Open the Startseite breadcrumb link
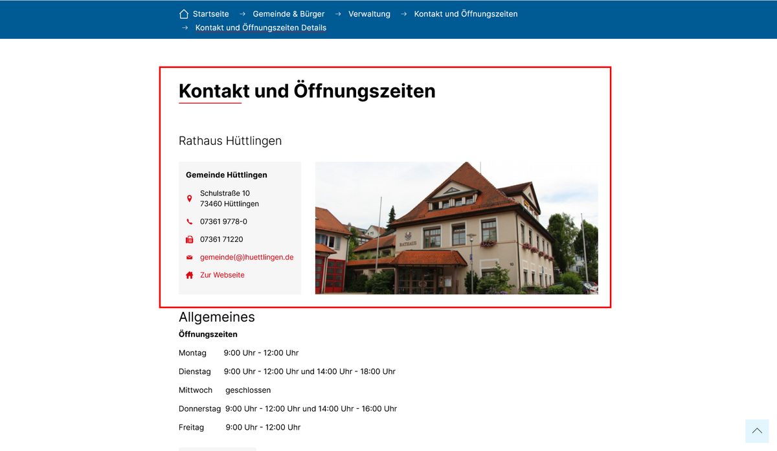 click(210, 14)
